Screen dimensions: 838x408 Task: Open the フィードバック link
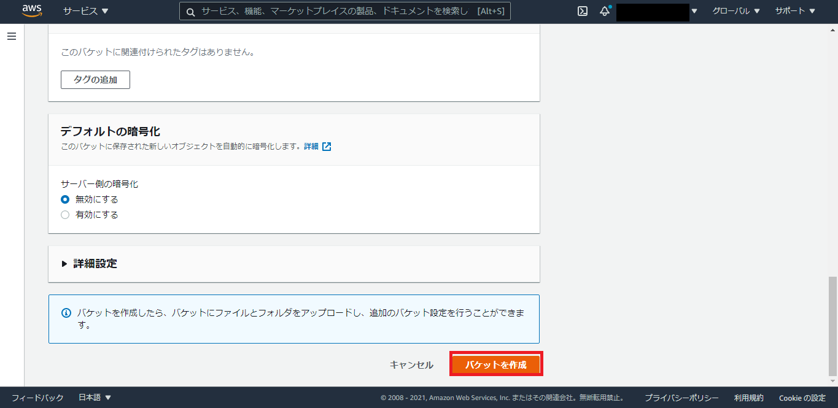[37, 398]
